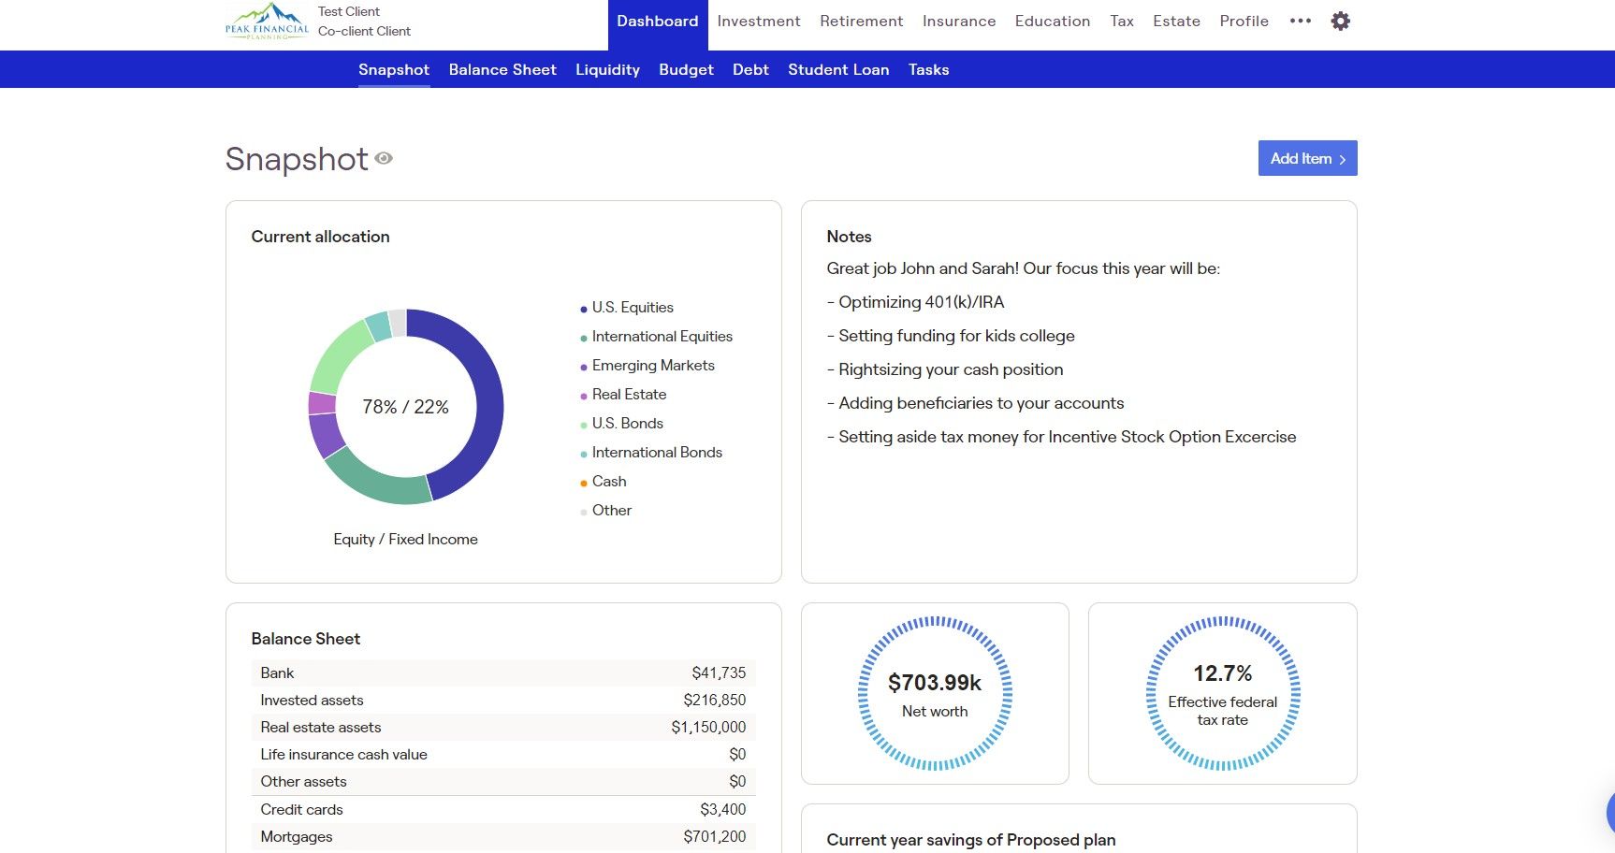Click the 78% / 22% donut chart center
Screen dimensions: 1615x853
tap(405, 407)
